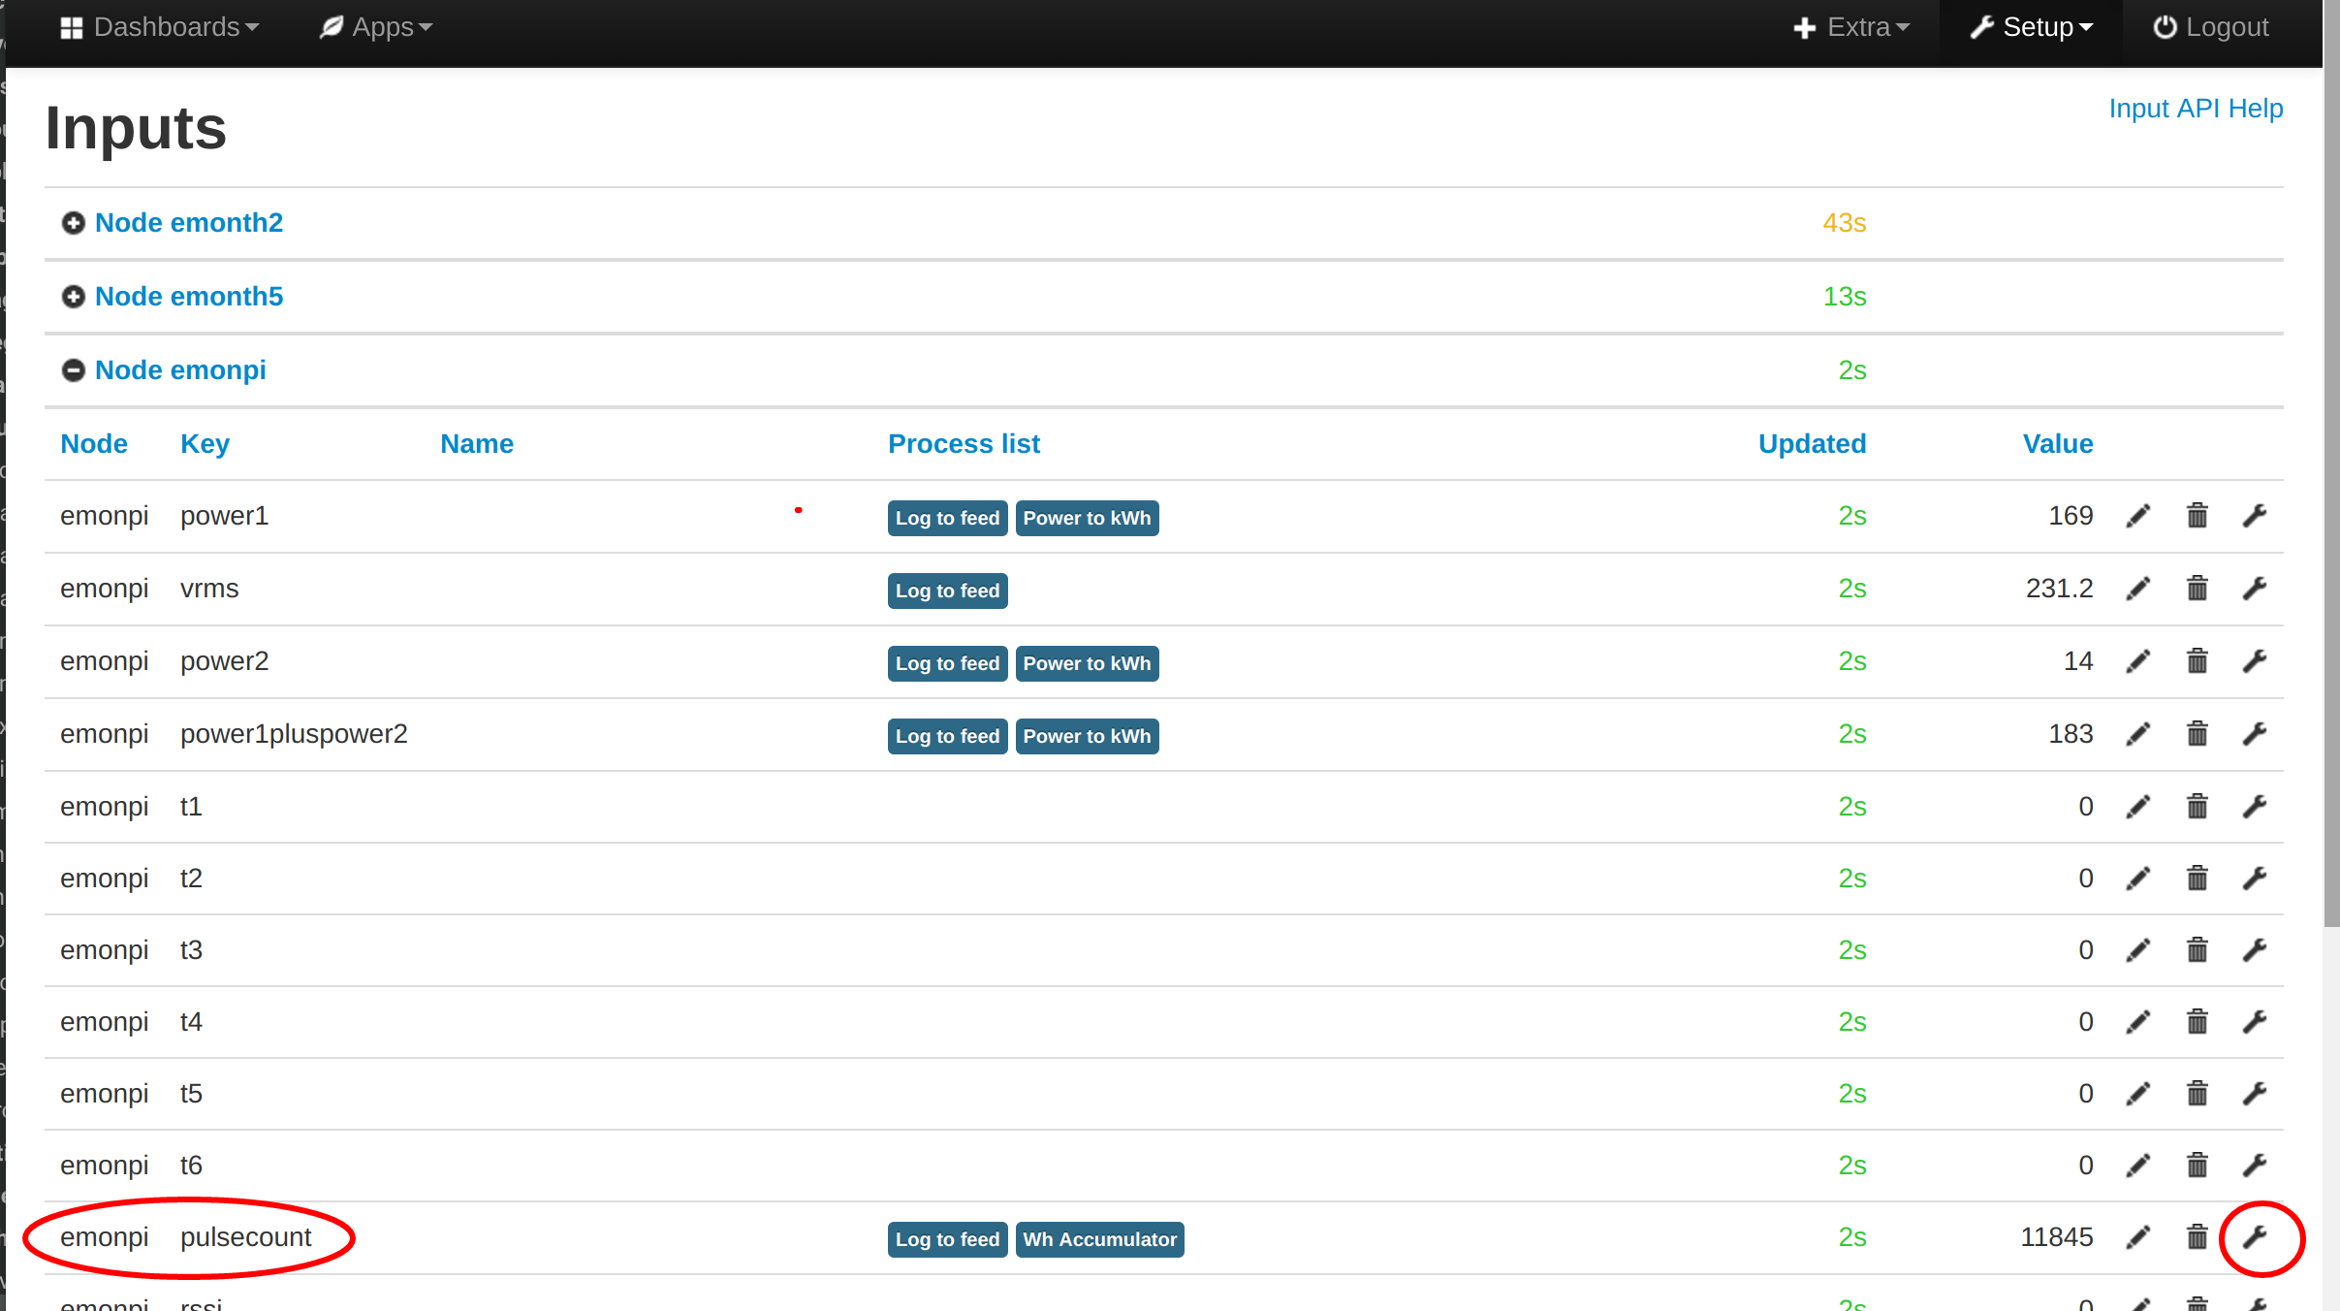Viewport: 2340px width, 1311px height.
Task: Click the power1pluspower2 key cell
Action: click(294, 734)
